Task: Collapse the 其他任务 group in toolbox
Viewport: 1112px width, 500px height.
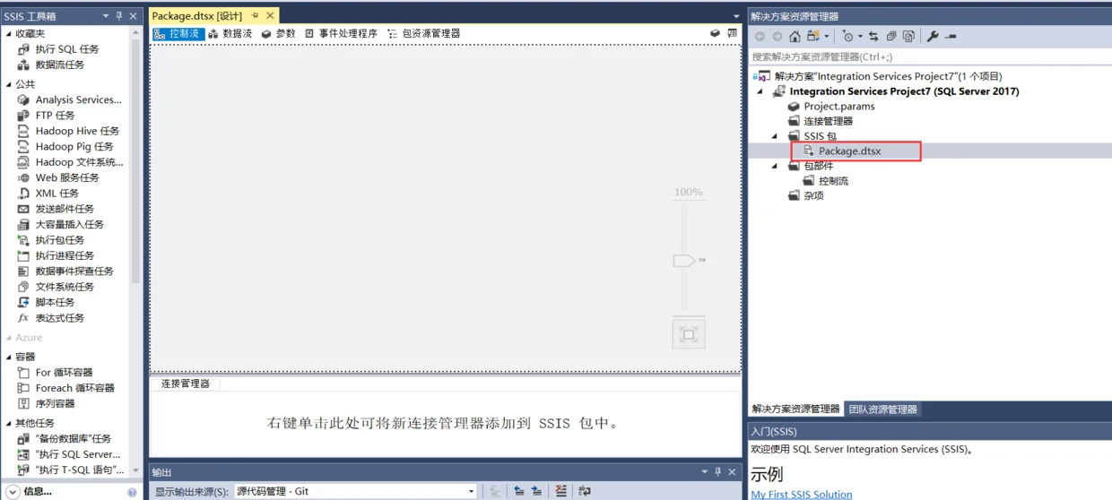Action: coord(9,423)
